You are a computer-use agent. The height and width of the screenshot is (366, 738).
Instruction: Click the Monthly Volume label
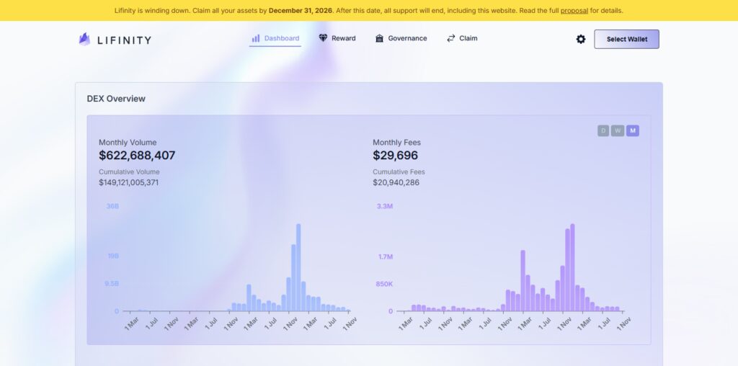pos(128,143)
